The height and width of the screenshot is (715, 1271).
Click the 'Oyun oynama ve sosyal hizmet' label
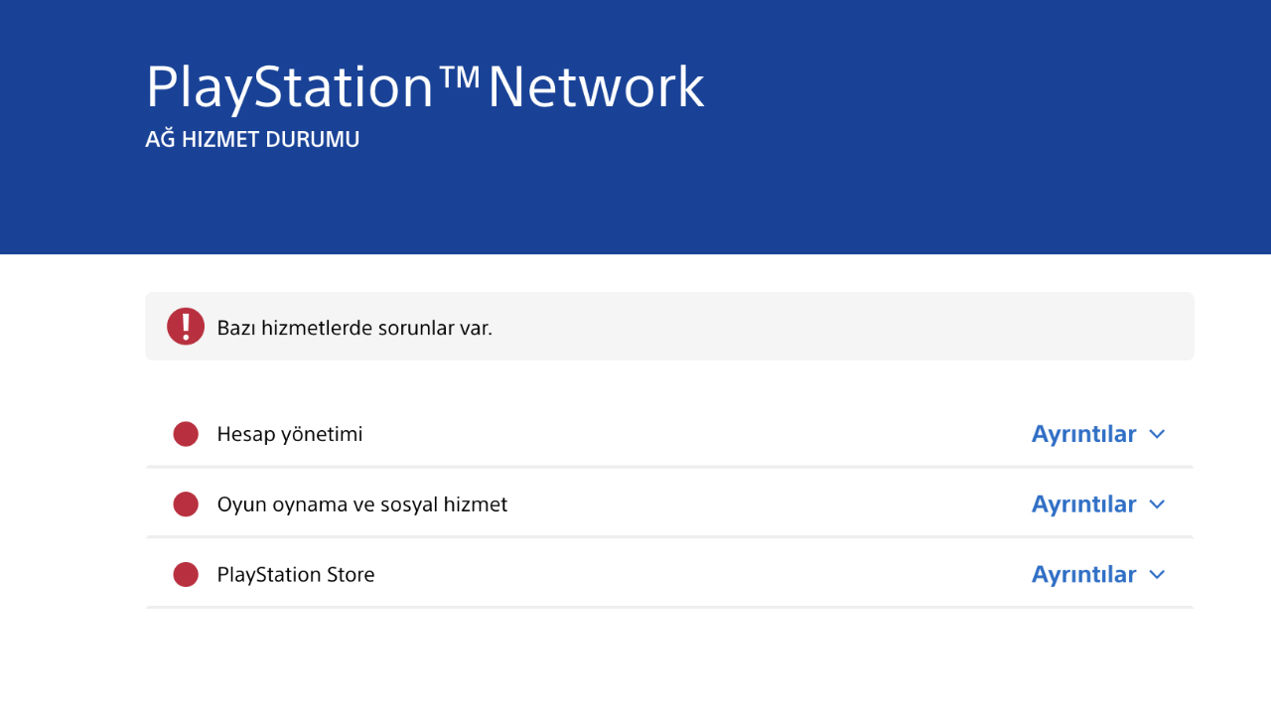pos(362,504)
